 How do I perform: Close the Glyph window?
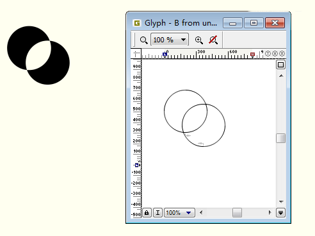coord(275,23)
